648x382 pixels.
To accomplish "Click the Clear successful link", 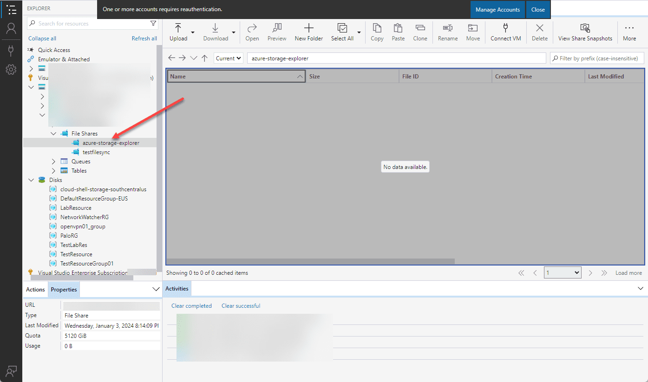I will (241, 306).
